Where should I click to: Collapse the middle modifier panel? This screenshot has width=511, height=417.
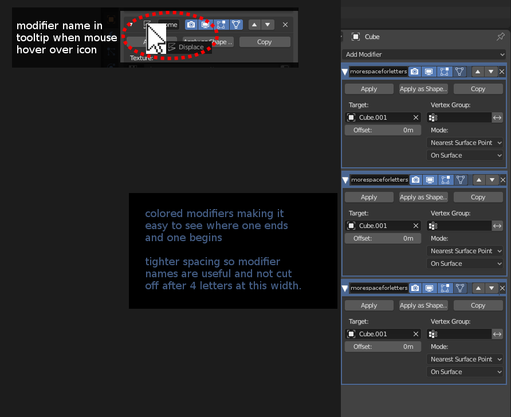(345, 180)
